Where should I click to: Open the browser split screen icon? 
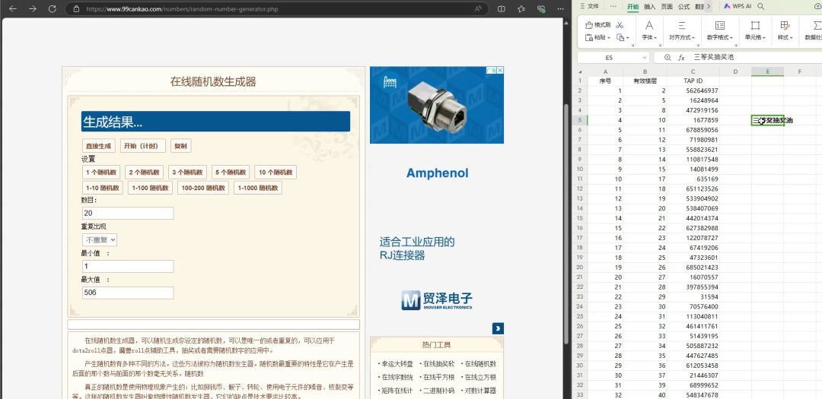coord(501,9)
